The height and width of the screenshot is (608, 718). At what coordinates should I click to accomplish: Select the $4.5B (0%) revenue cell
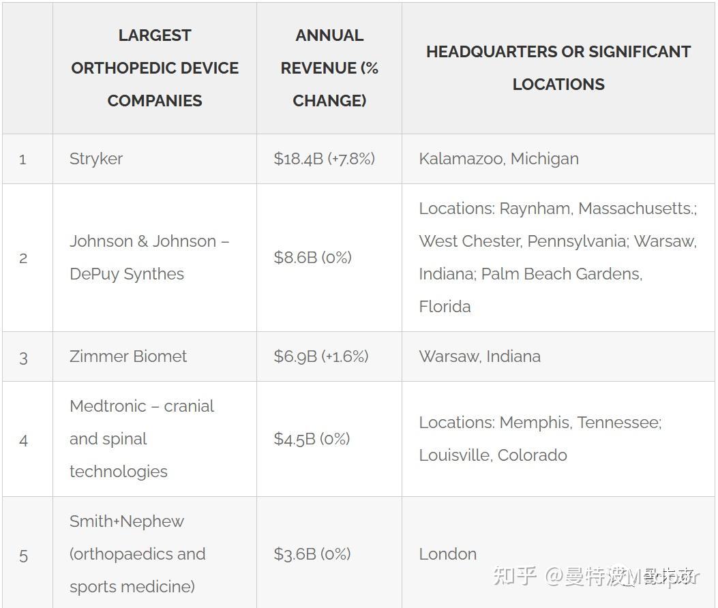pyautogui.click(x=312, y=439)
